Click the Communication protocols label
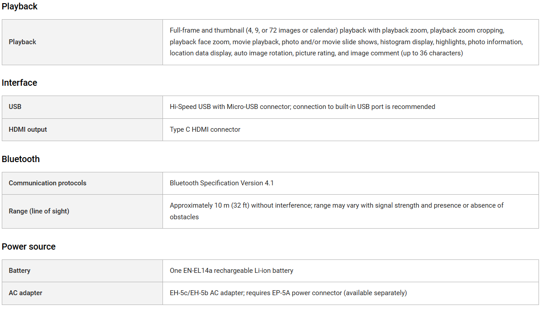 pos(47,183)
